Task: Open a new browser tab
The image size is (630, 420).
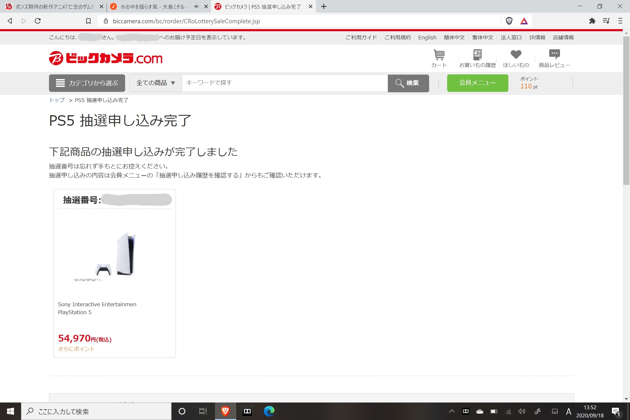Action: pos(324,6)
